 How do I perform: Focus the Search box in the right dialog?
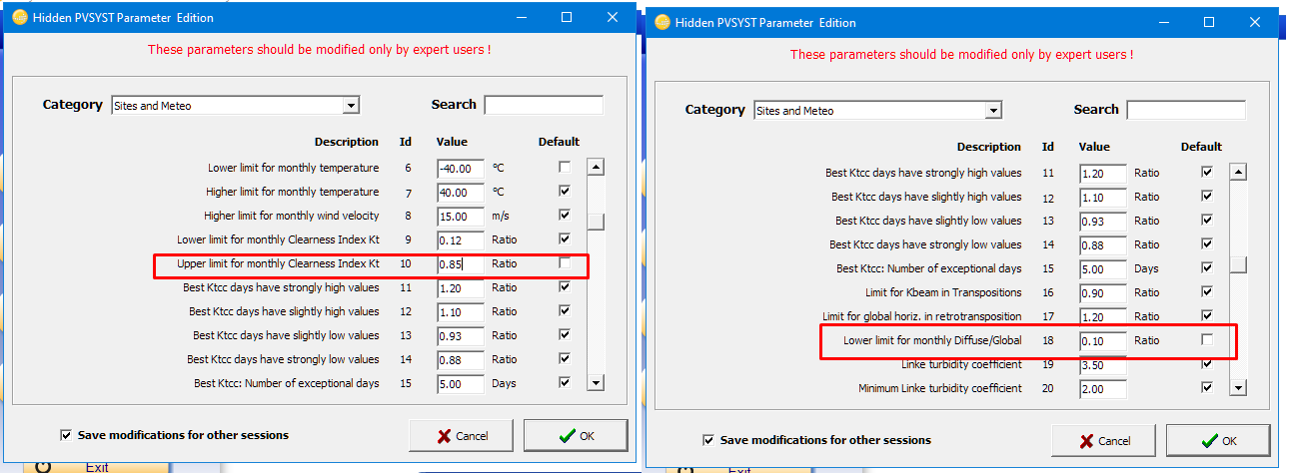pyautogui.click(x=1186, y=110)
